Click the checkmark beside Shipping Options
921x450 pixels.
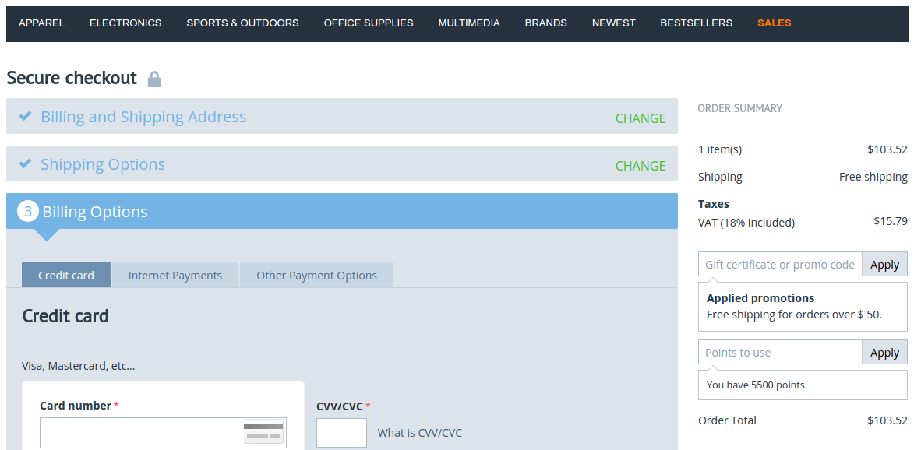26,163
